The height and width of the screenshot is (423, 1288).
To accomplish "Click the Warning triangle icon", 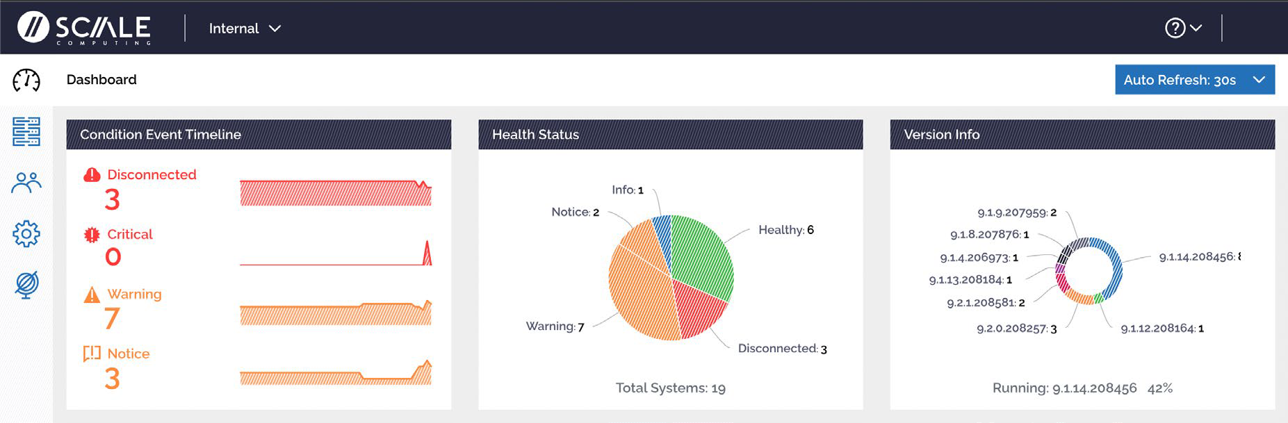I will pos(91,294).
